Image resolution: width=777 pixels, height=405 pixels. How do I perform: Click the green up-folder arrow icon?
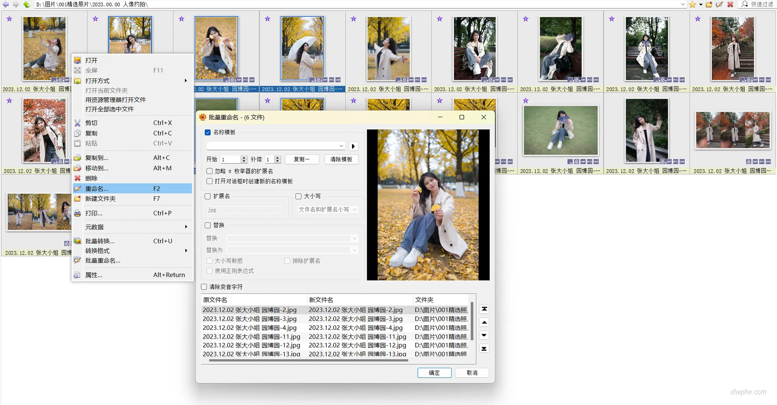tap(26, 4)
